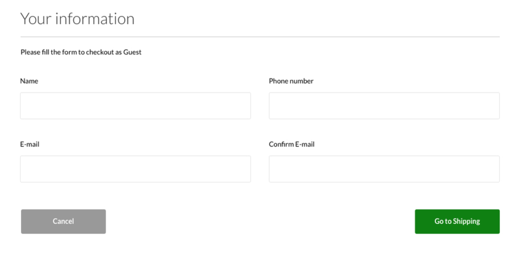Select the E-mail input field
The height and width of the screenshot is (262, 523).
(135, 169)
